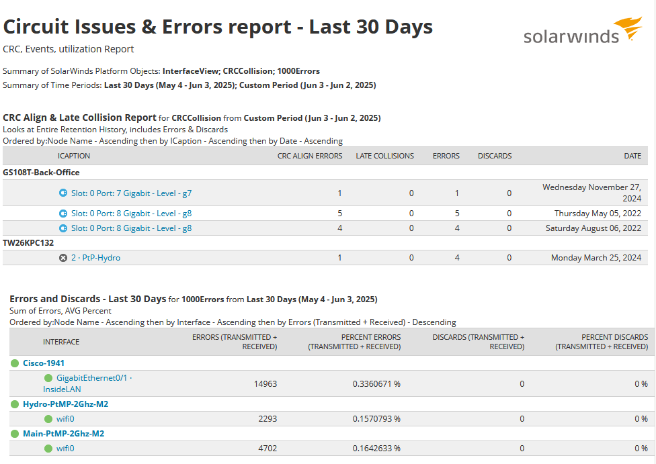Click DISCARDS (TRANSMITTED + RECEIVED) column header
Screen dimensions: 656x464
pos(478,342)
